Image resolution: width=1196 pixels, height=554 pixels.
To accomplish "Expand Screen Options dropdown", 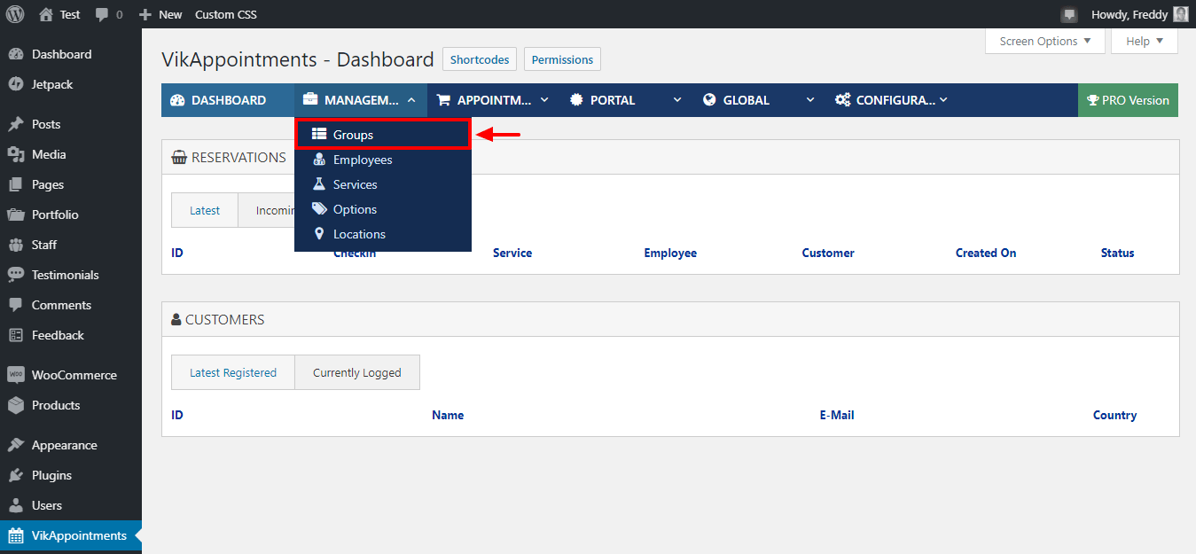I will [1045, 41].
